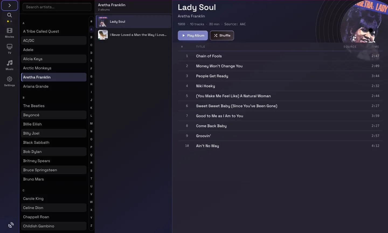The height and width of the screenshot is (233, 388).
Task: Play track Groovin'
Action: pyautogui.click(x=280, y=136)
